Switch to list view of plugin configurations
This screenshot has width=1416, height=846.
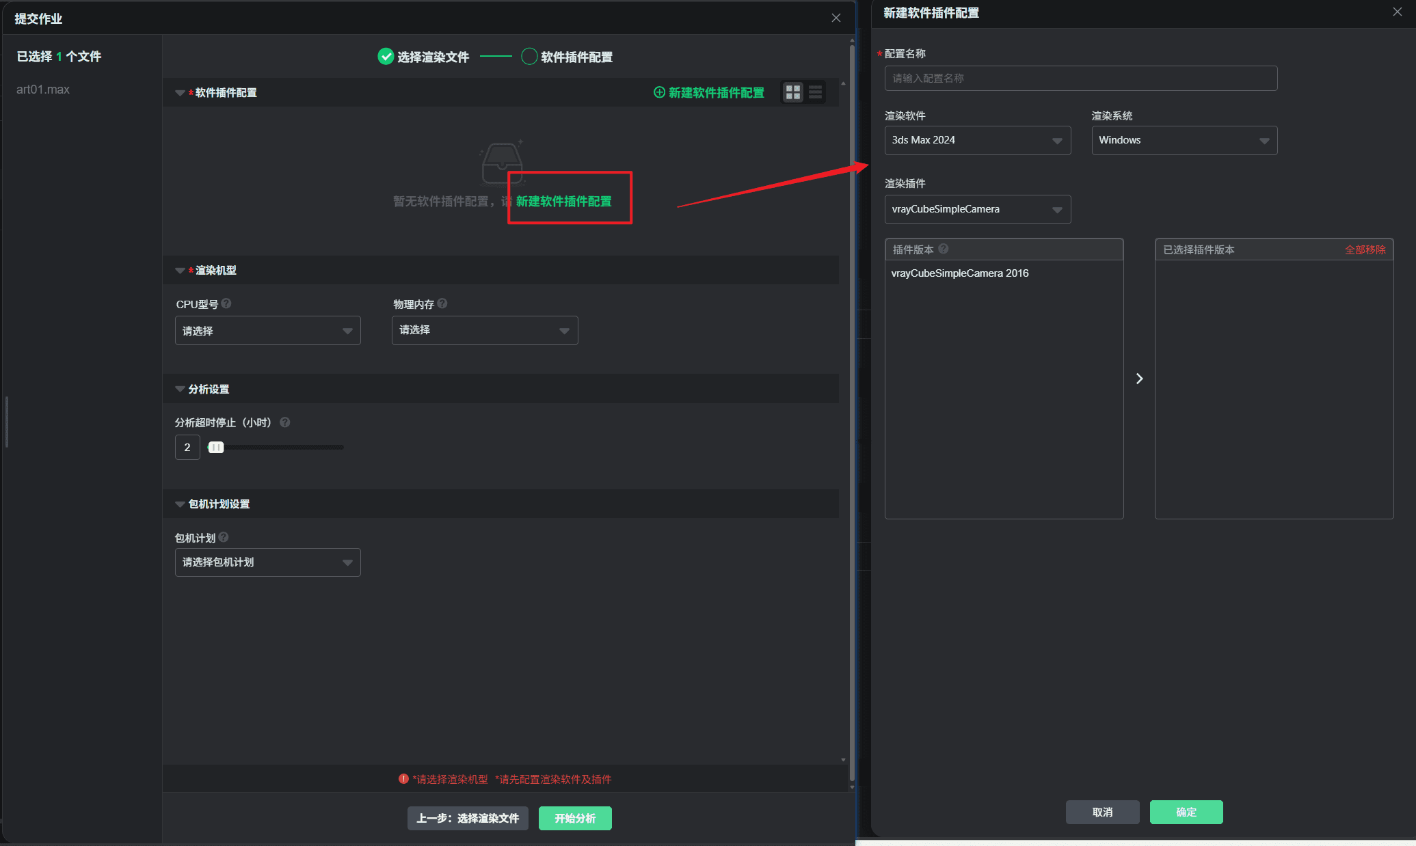[815, 92]
